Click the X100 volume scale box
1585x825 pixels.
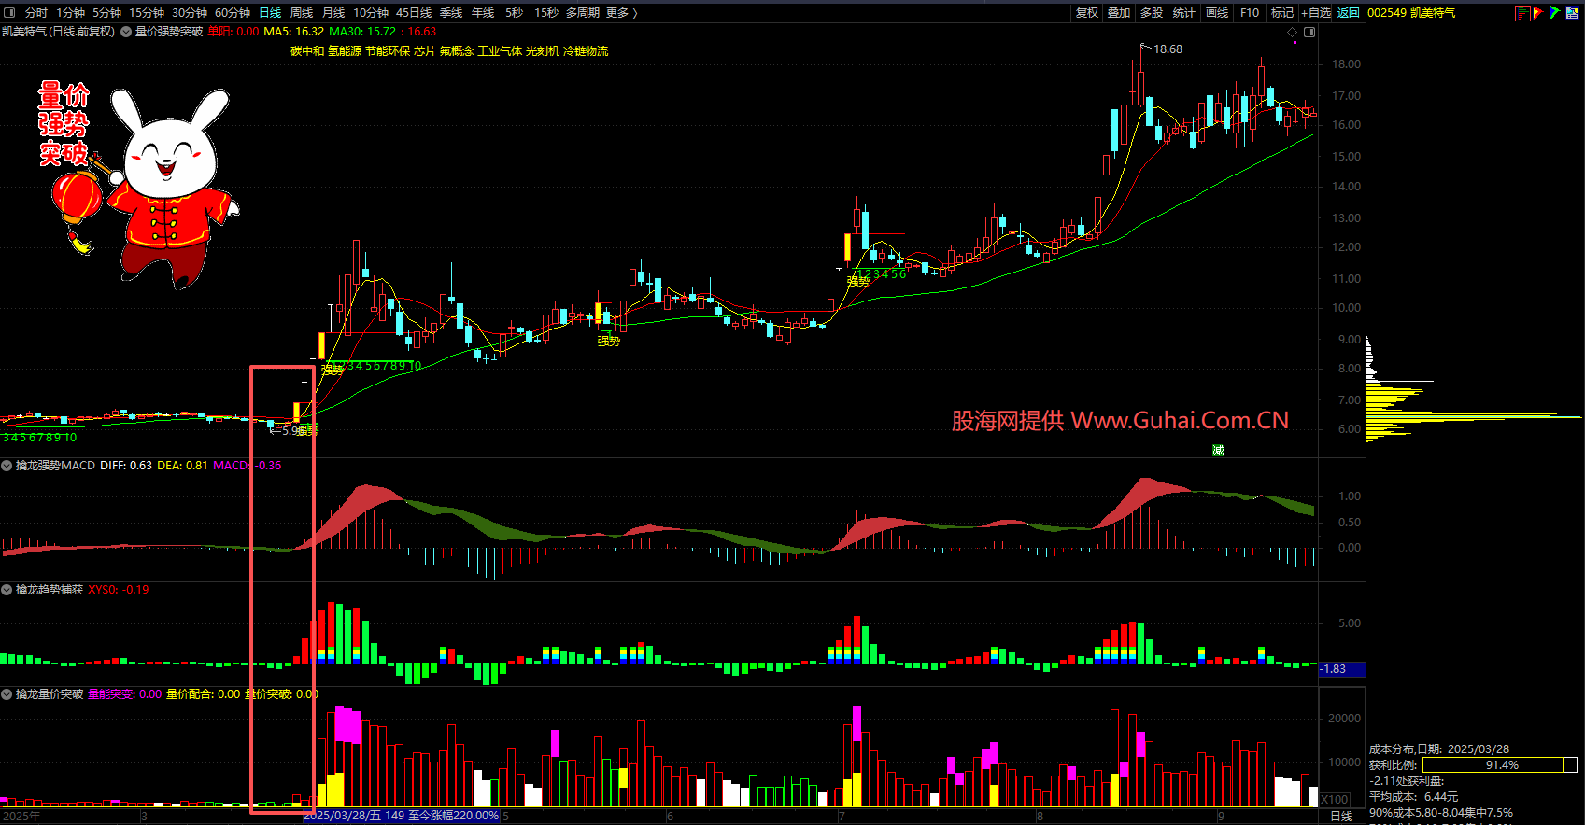1335,800
